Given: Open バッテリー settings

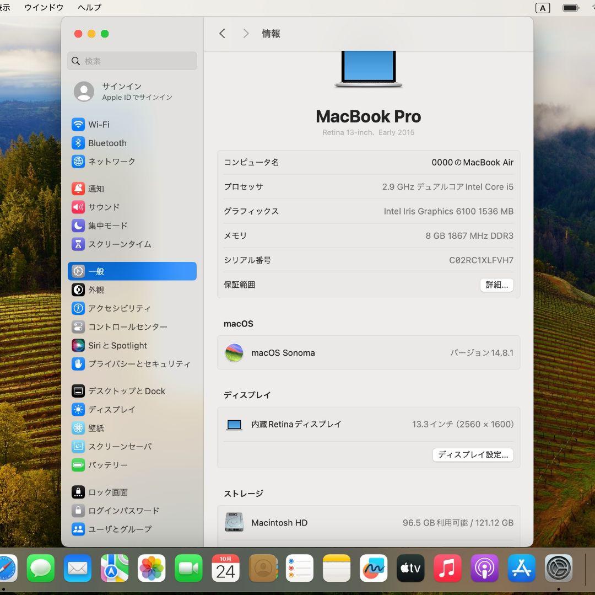Looking at the screenshot, I should (x=132, y=465).
